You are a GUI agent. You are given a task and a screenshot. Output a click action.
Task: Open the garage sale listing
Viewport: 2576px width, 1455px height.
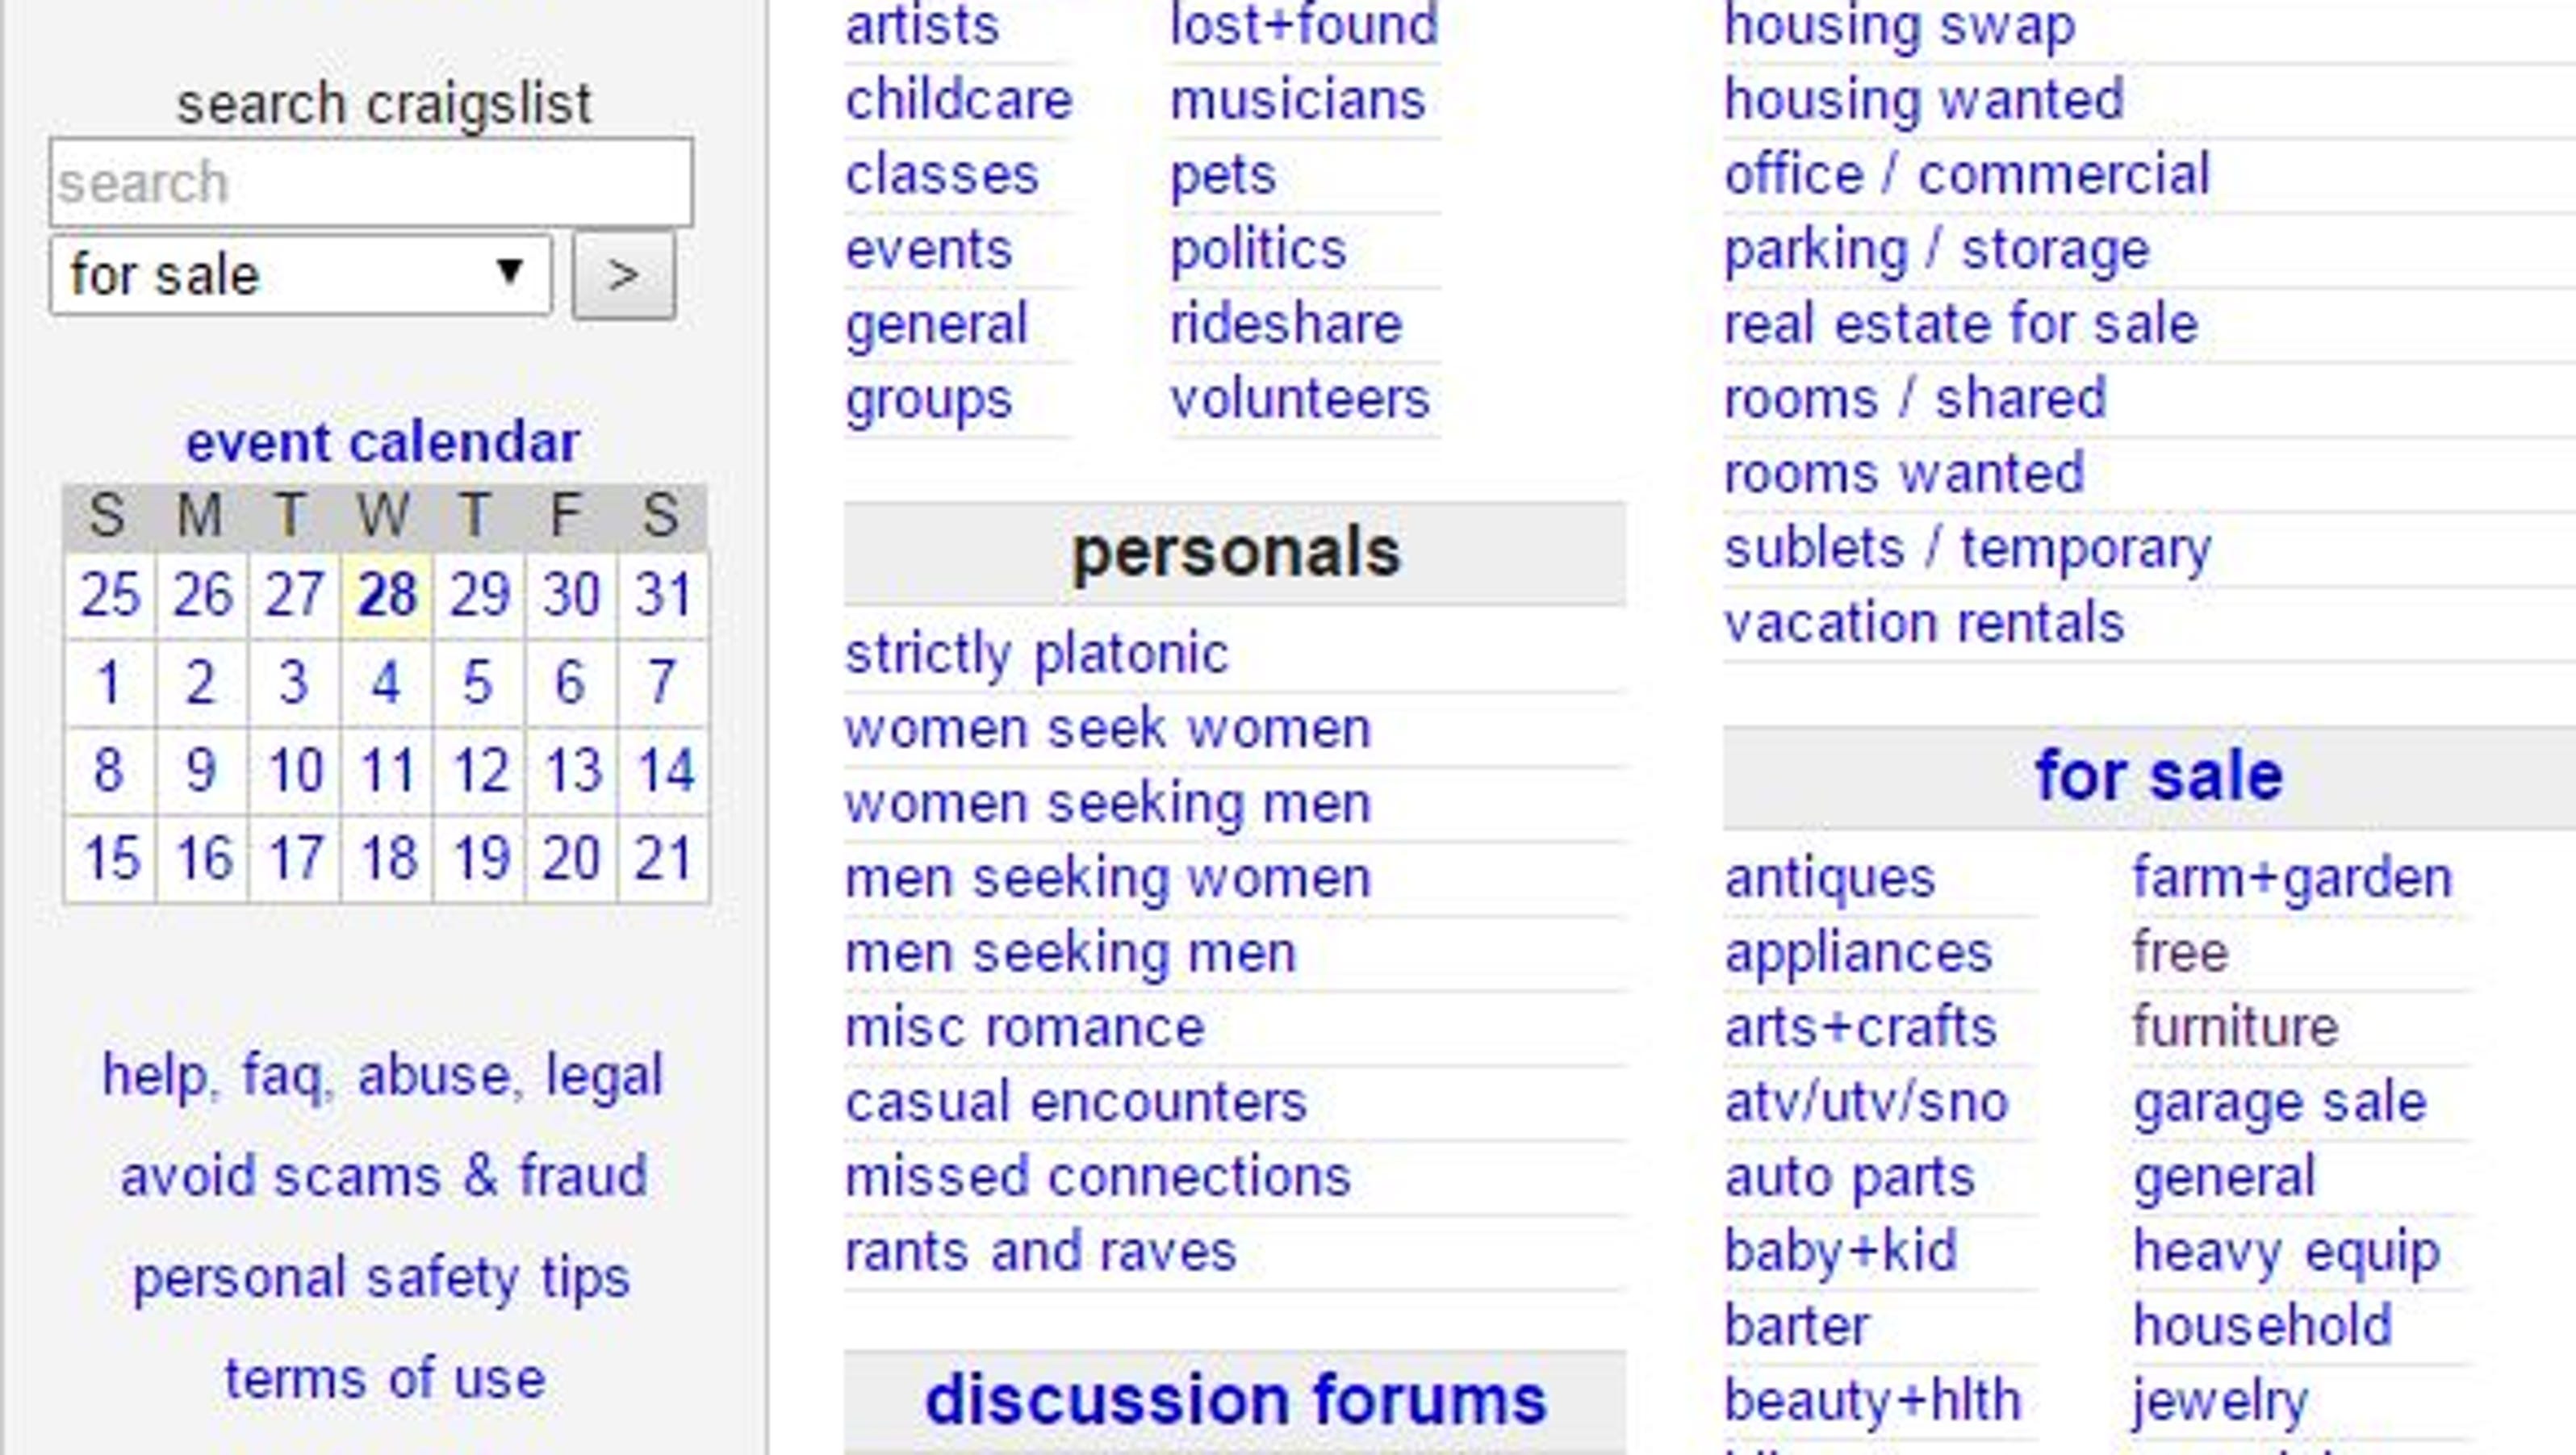coord(2279,1105)
